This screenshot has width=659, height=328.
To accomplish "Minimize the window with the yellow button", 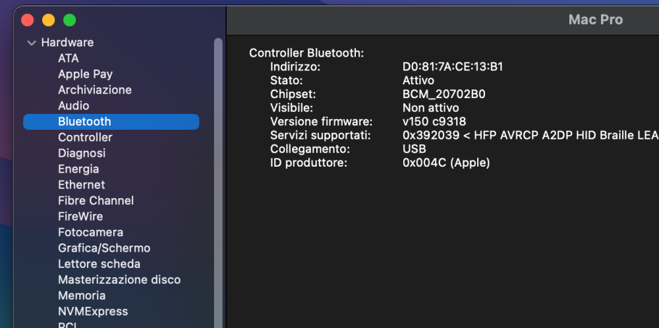I will [48, 20].
